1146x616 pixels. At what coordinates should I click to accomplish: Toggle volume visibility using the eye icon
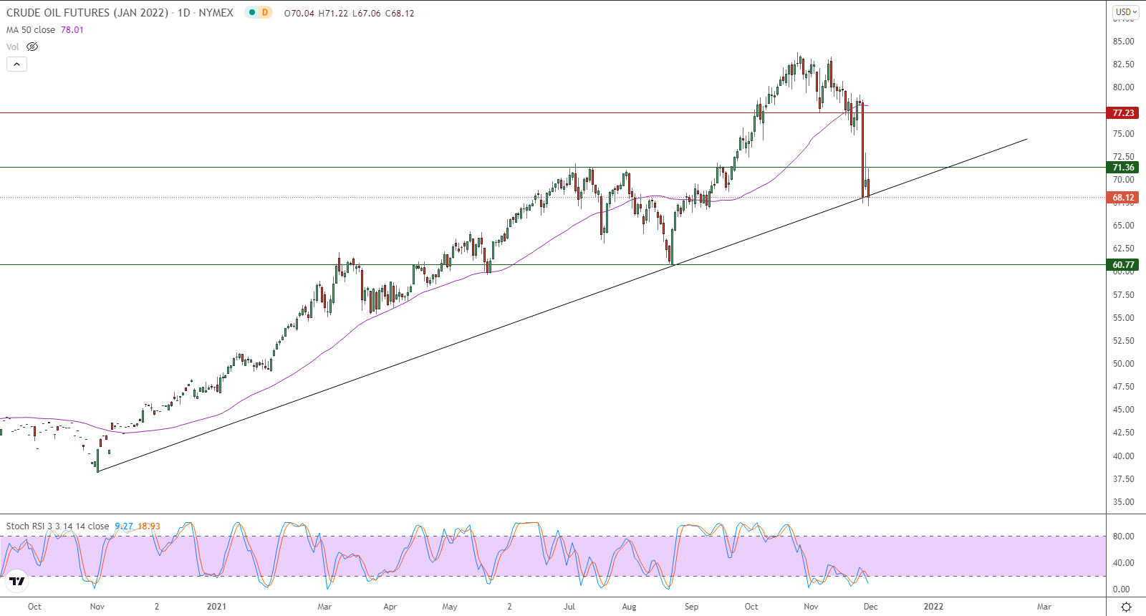click(x=32, y=47)
